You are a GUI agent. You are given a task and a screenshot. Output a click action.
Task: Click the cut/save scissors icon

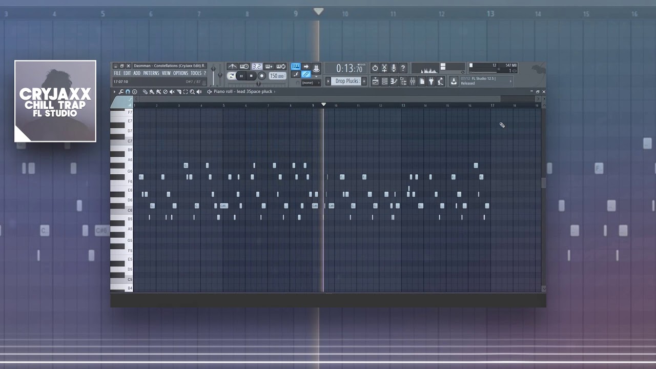coord(384,68)
